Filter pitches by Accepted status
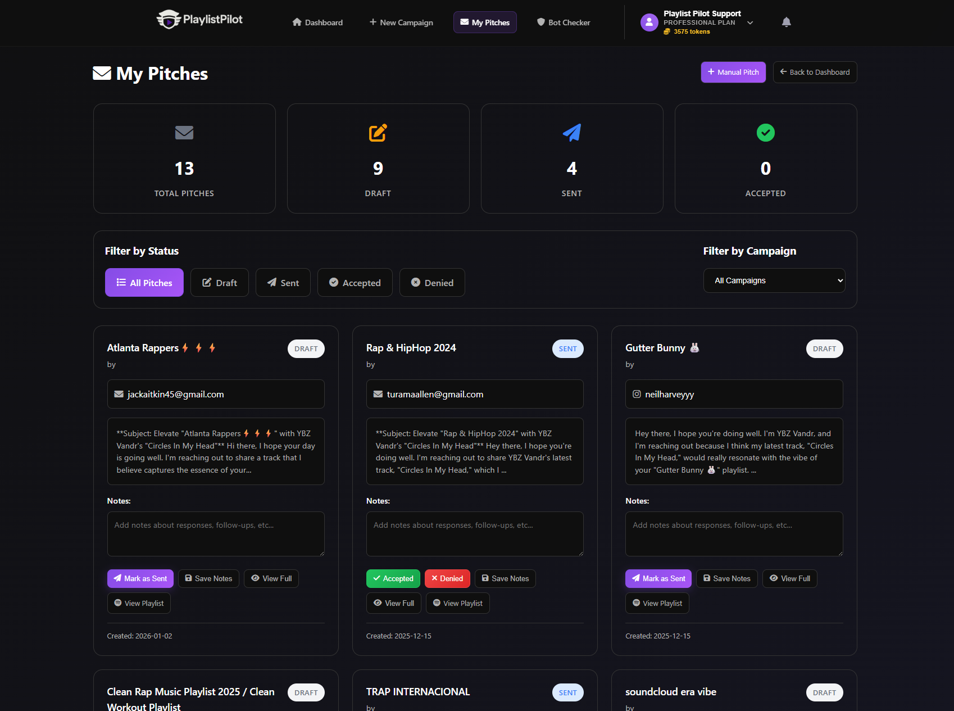954x711 pixels. (355, 282)
